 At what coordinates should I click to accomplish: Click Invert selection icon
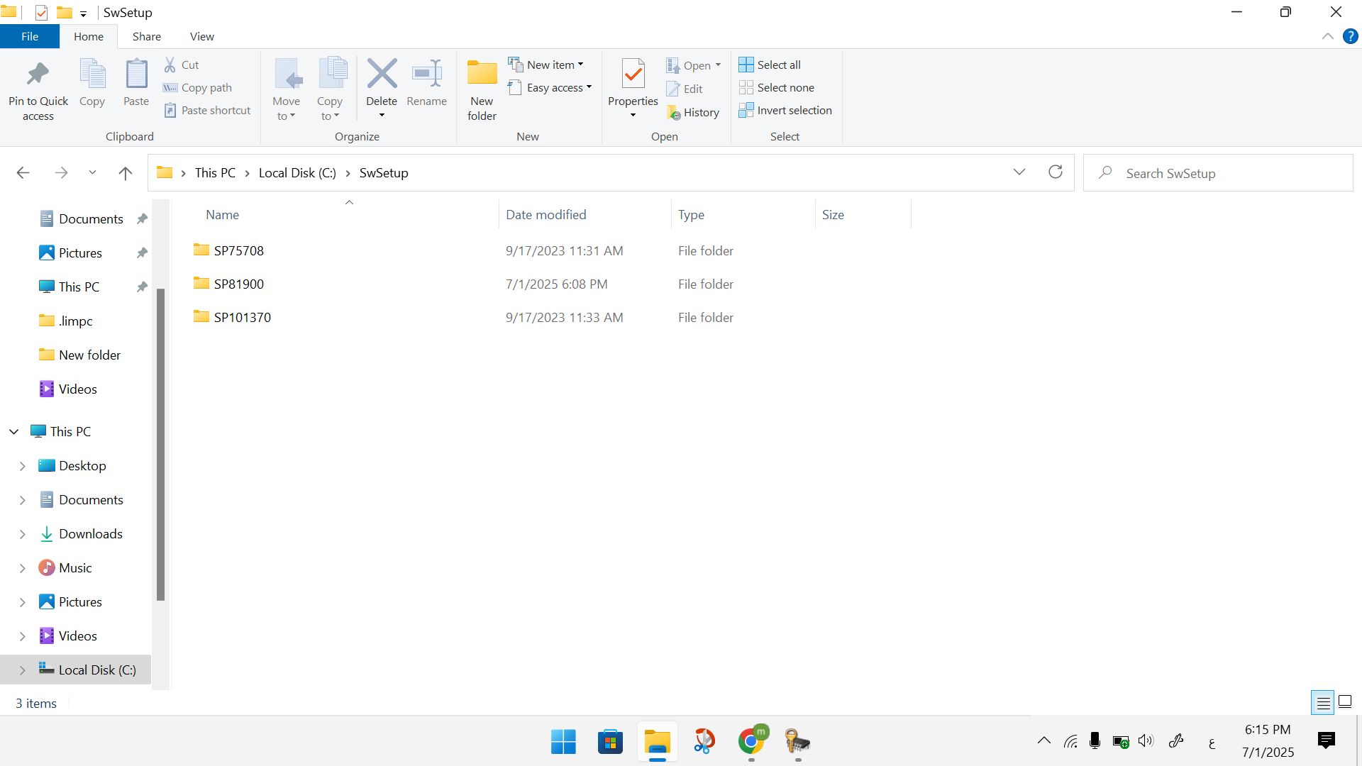point(746,111)
